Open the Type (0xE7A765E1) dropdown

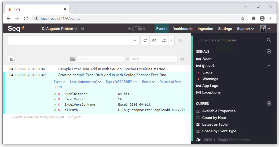coord(121,82)
